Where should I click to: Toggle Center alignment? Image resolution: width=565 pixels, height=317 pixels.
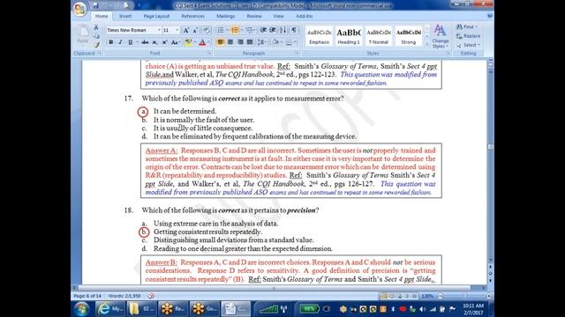pos(230,42)
